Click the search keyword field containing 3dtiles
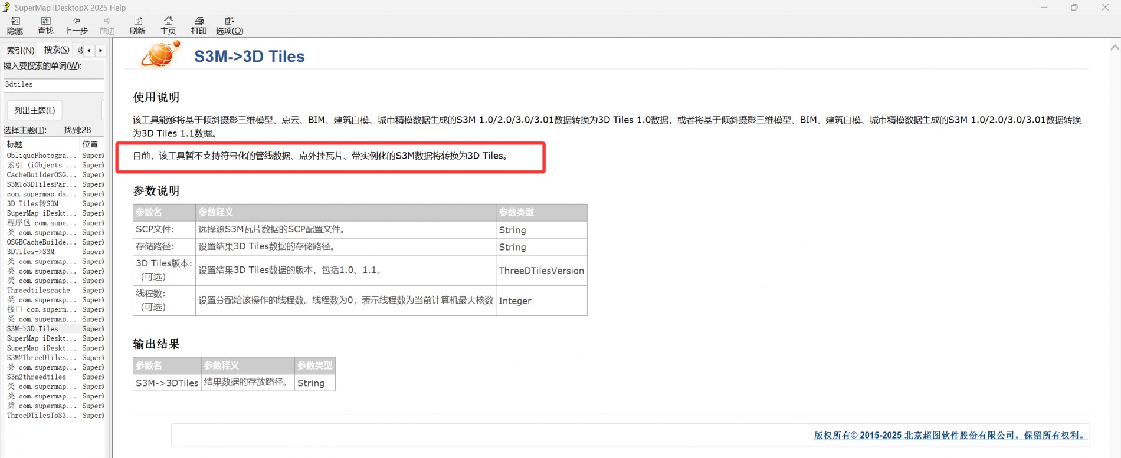Viewport: 1121px width, 458px height. point(53,85)
